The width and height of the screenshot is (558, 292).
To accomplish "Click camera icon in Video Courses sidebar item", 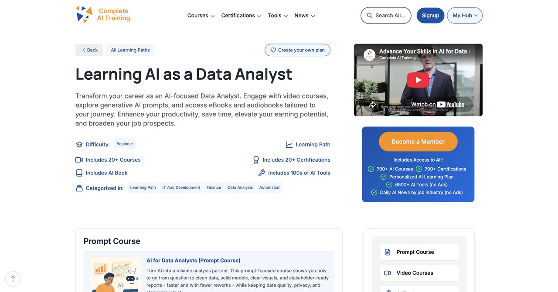I will (388, 273).
